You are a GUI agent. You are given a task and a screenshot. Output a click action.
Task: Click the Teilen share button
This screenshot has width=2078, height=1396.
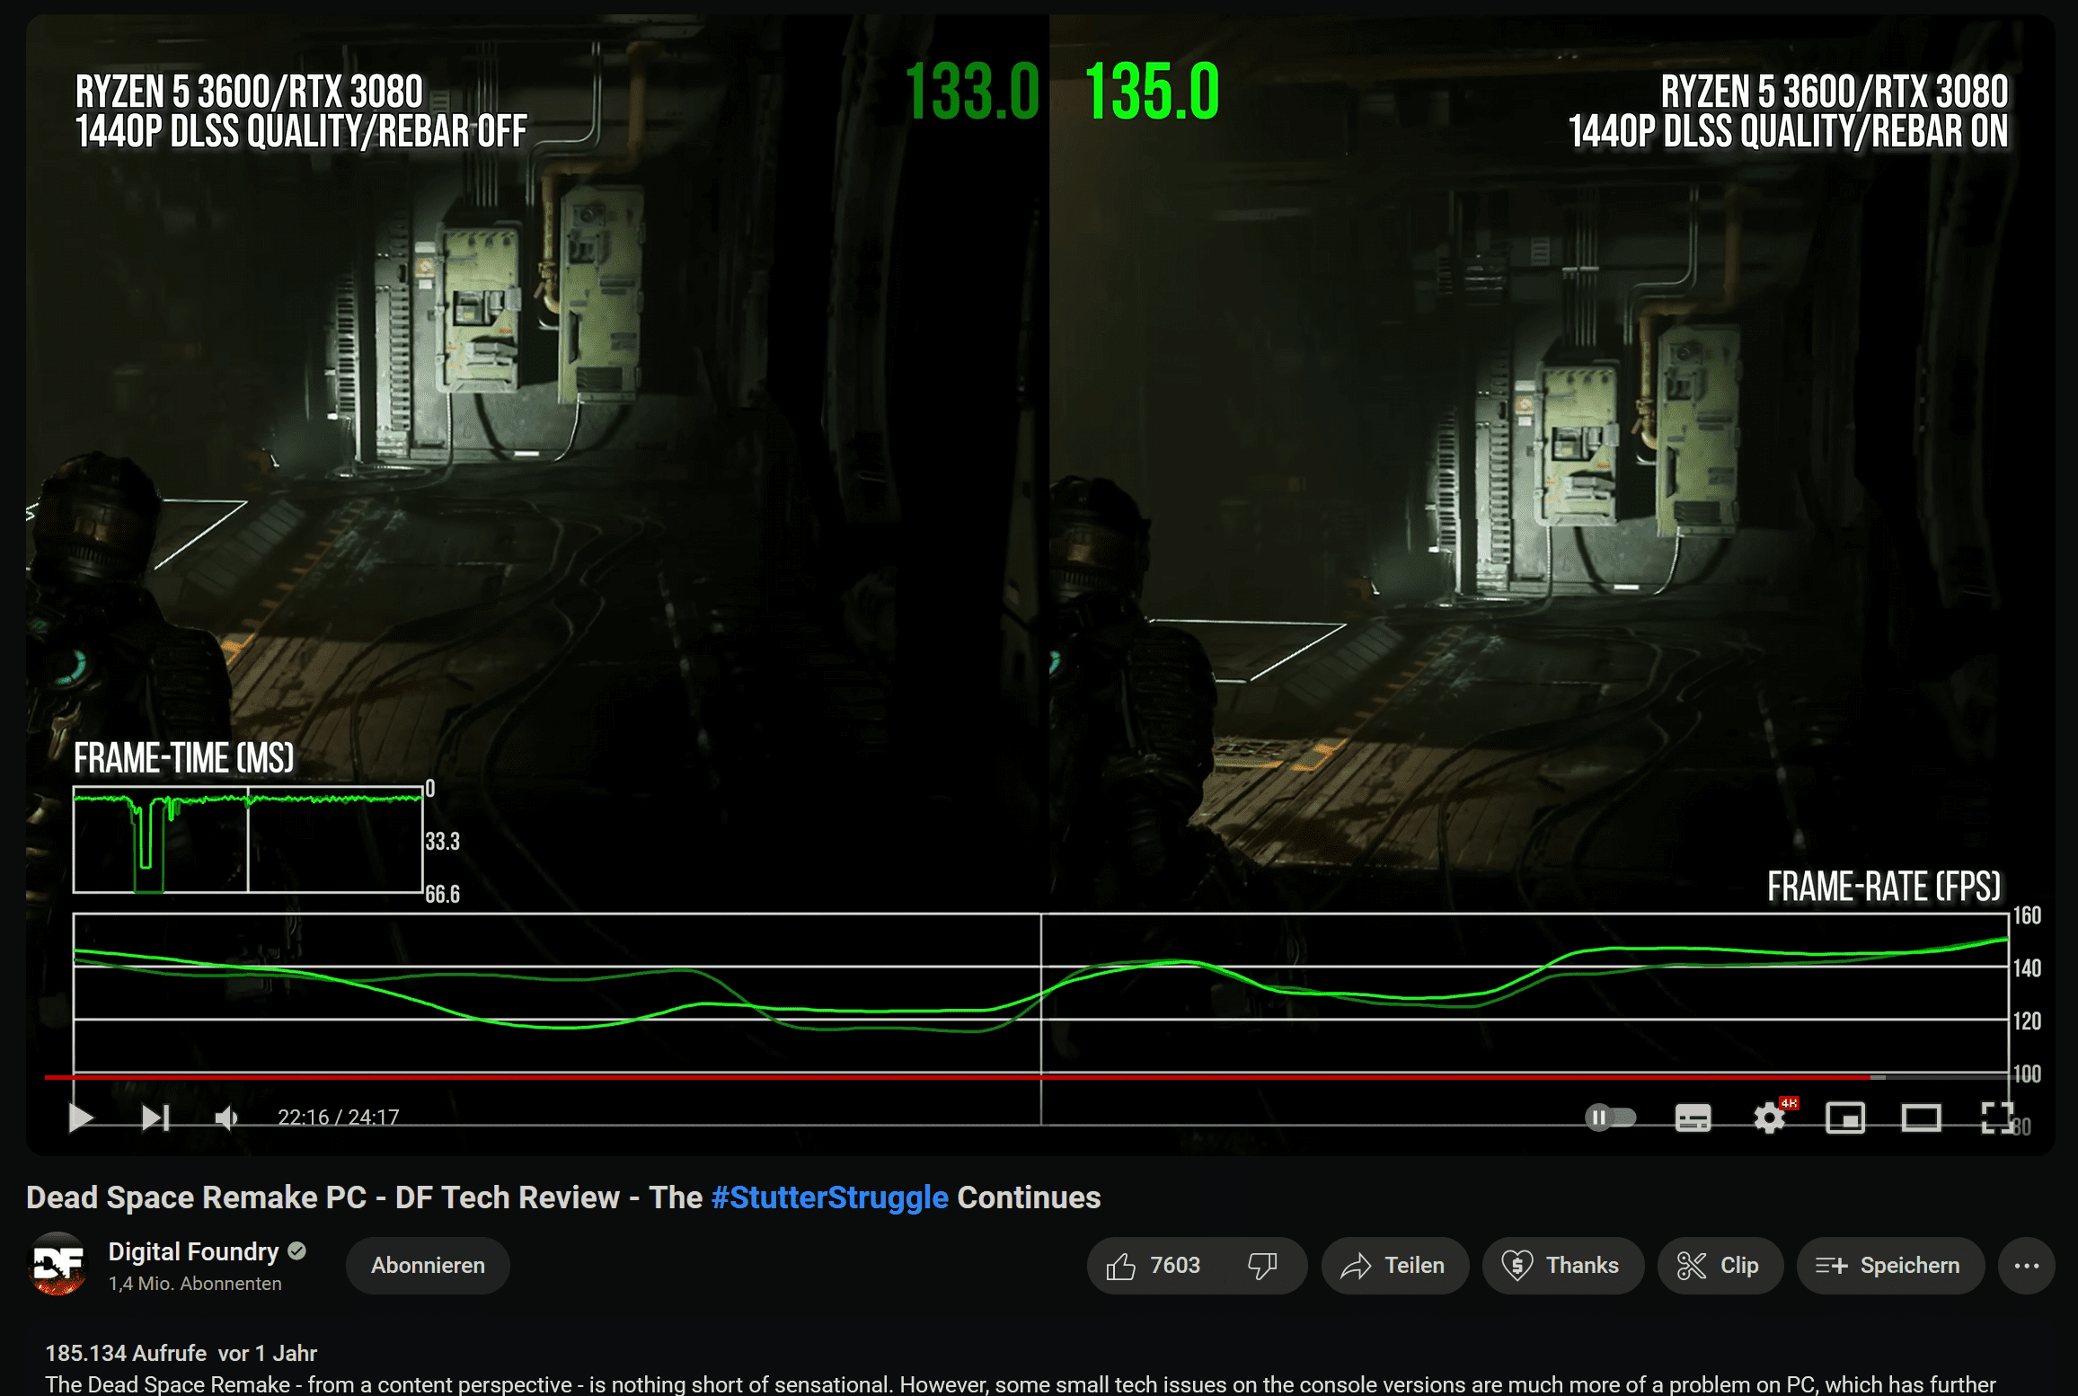click(1394, 1266)
